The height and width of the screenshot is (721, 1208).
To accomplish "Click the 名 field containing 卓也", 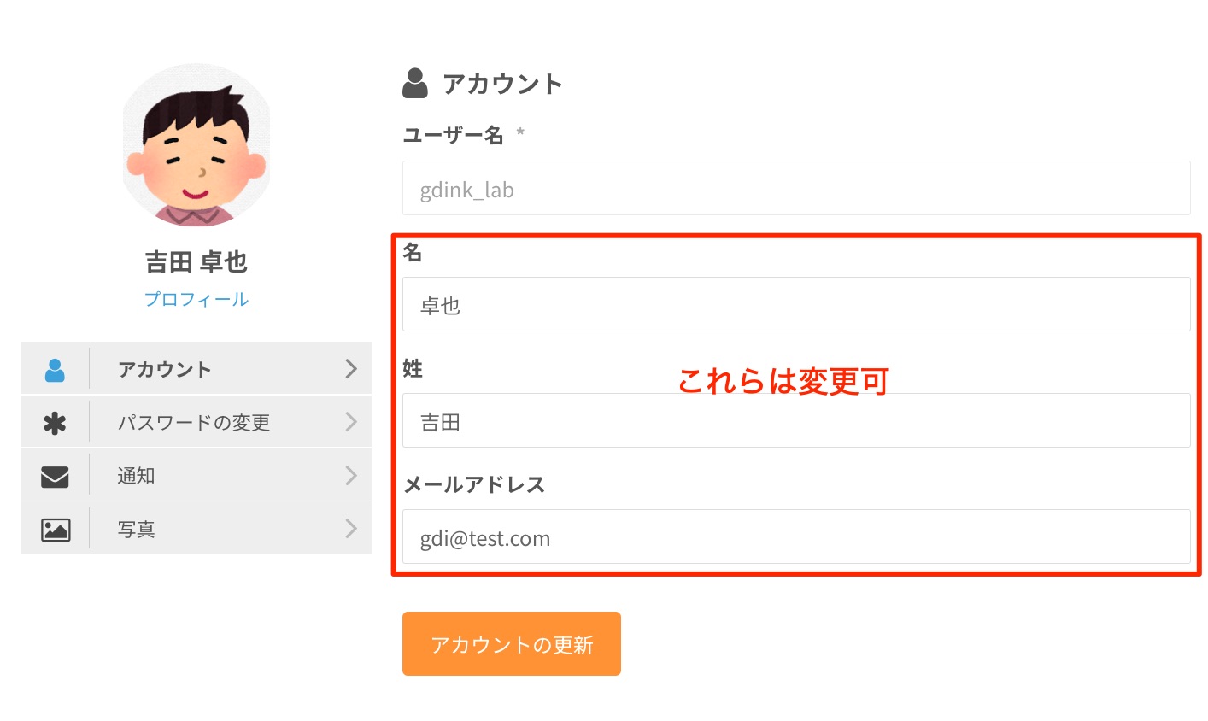I will pyautogui.click(x=795, y=305).
